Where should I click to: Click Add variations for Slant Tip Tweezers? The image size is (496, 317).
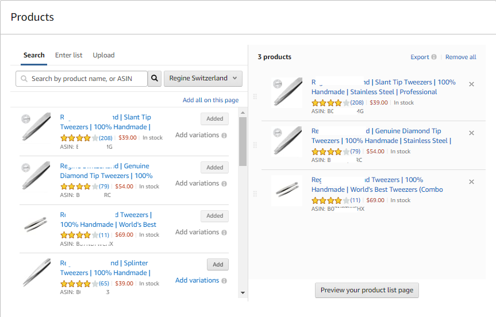tap(197, 135)
